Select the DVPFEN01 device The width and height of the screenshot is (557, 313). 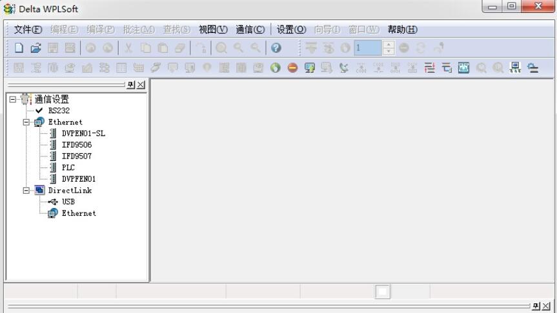[79, 179]
